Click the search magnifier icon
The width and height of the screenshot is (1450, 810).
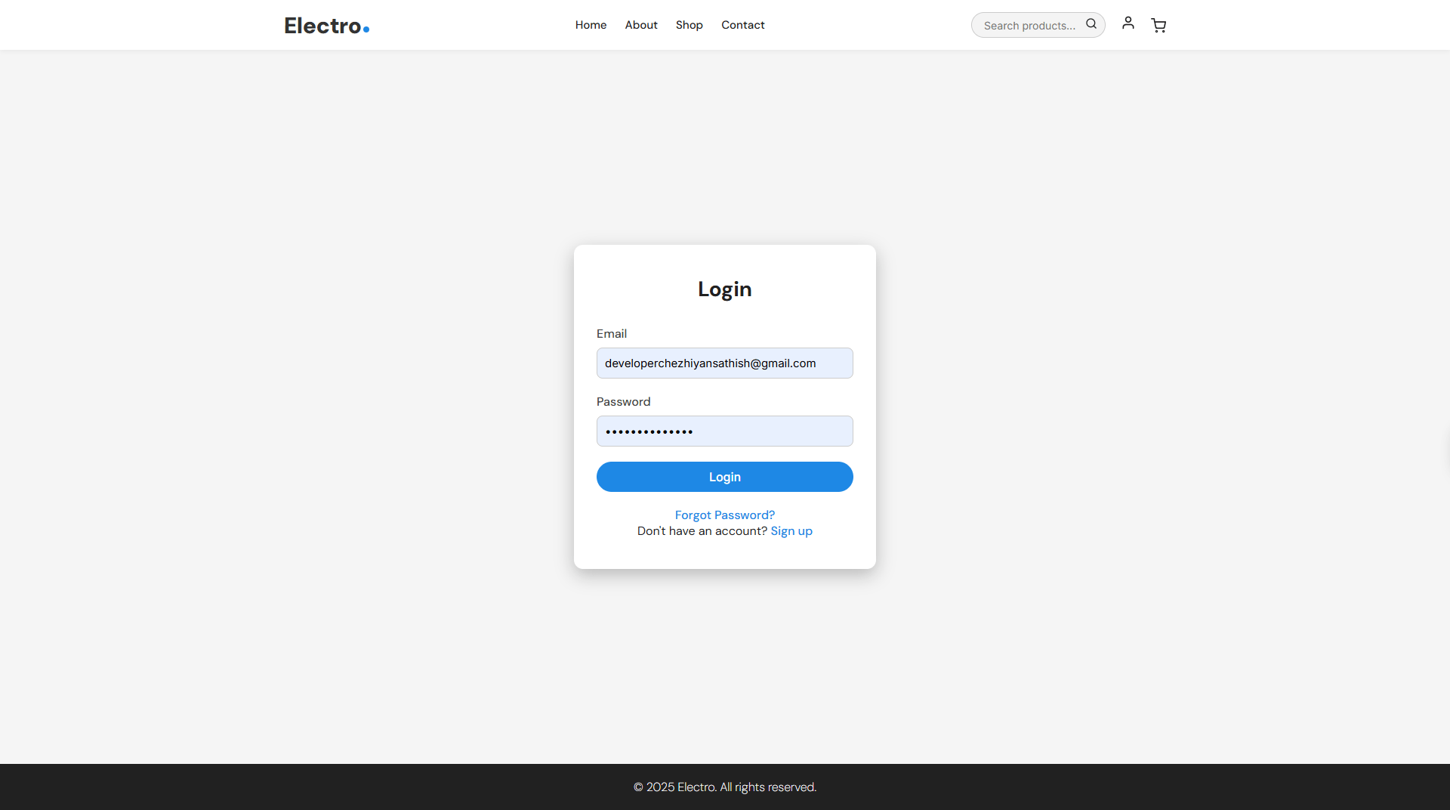coord(1091,24)
